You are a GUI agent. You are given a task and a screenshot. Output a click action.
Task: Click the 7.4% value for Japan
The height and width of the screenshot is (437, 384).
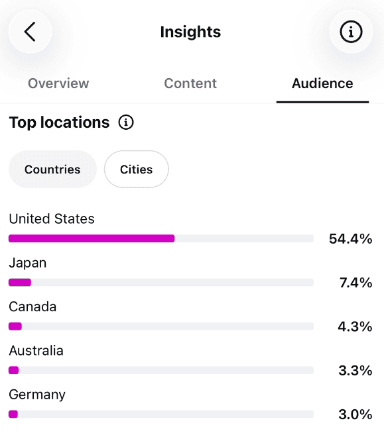pos(356,283)
